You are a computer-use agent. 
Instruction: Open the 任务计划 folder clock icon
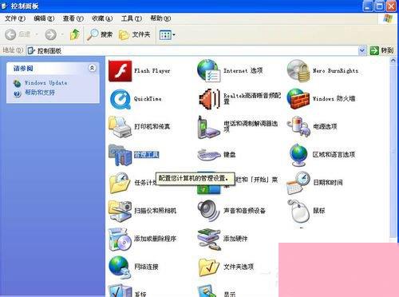pos(120,183)
